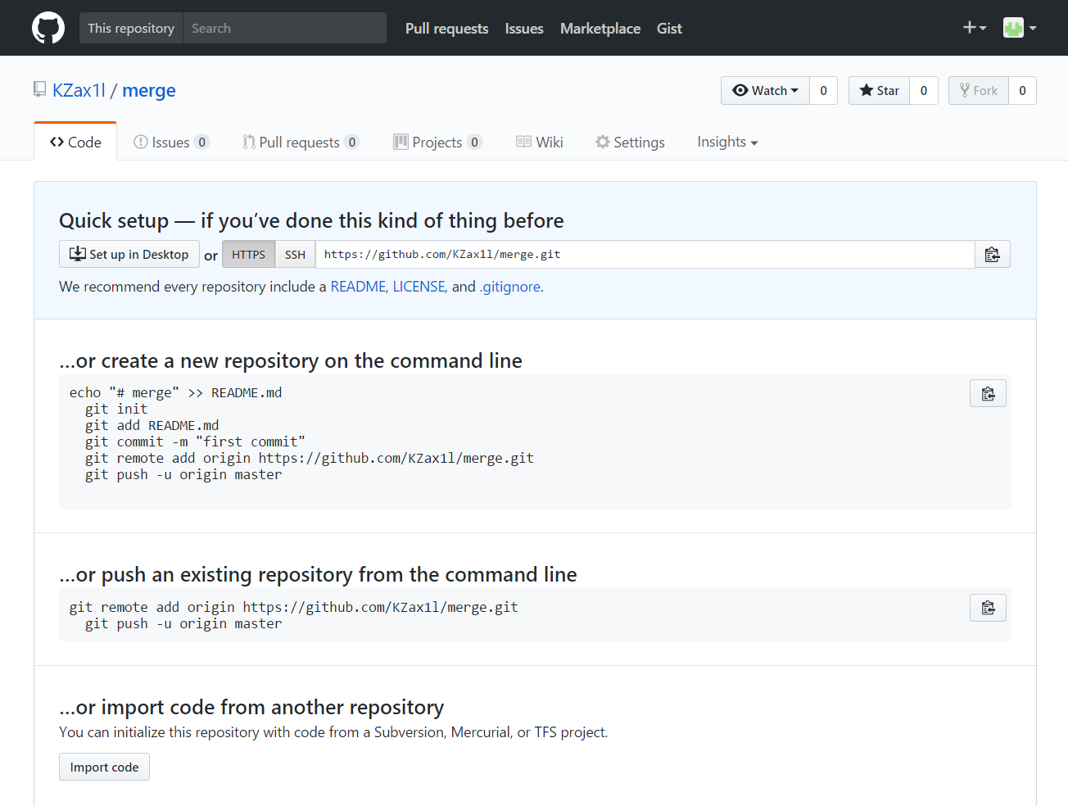Viewport: 1068px width, 806px height.
Task: Switch the clone URL to SSH
Action: pyautogui.click(x=295, y=255)
